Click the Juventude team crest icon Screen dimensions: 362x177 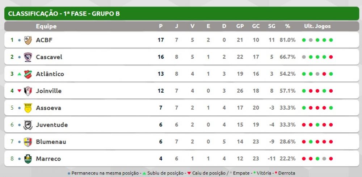(x=28, y=125)
